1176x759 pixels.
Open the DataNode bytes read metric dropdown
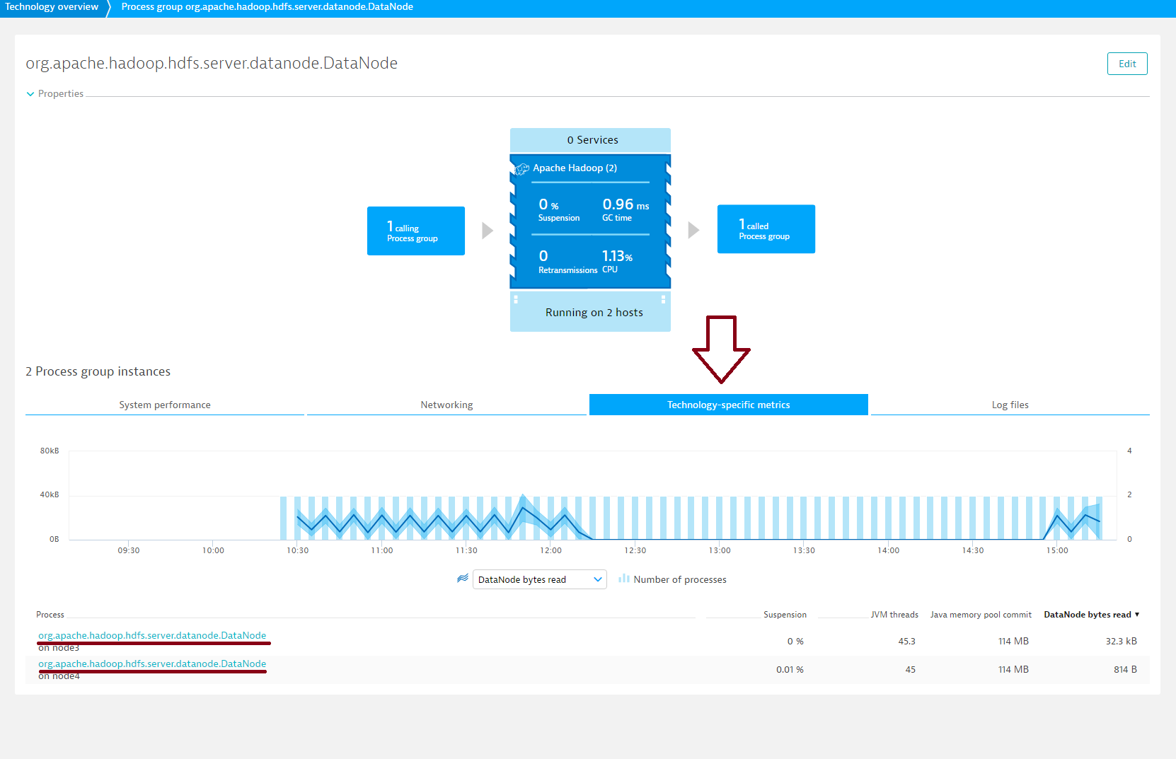pyautogui.click(x=539, y=579)
